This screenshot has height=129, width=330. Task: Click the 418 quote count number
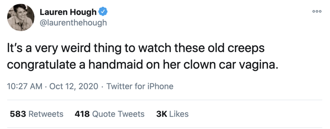click(82, 114)
